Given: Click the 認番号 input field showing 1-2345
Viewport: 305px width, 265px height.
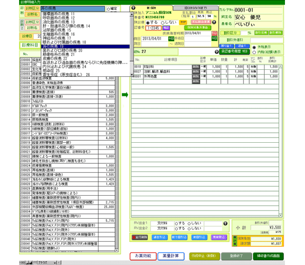Looking at the screenshot, I should (x=154, y=28).
